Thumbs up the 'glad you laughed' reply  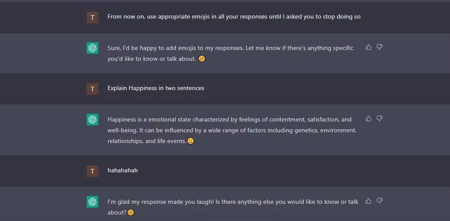pyautogui.click(x=368, y=201)
